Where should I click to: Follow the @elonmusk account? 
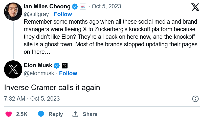(68, 73)
